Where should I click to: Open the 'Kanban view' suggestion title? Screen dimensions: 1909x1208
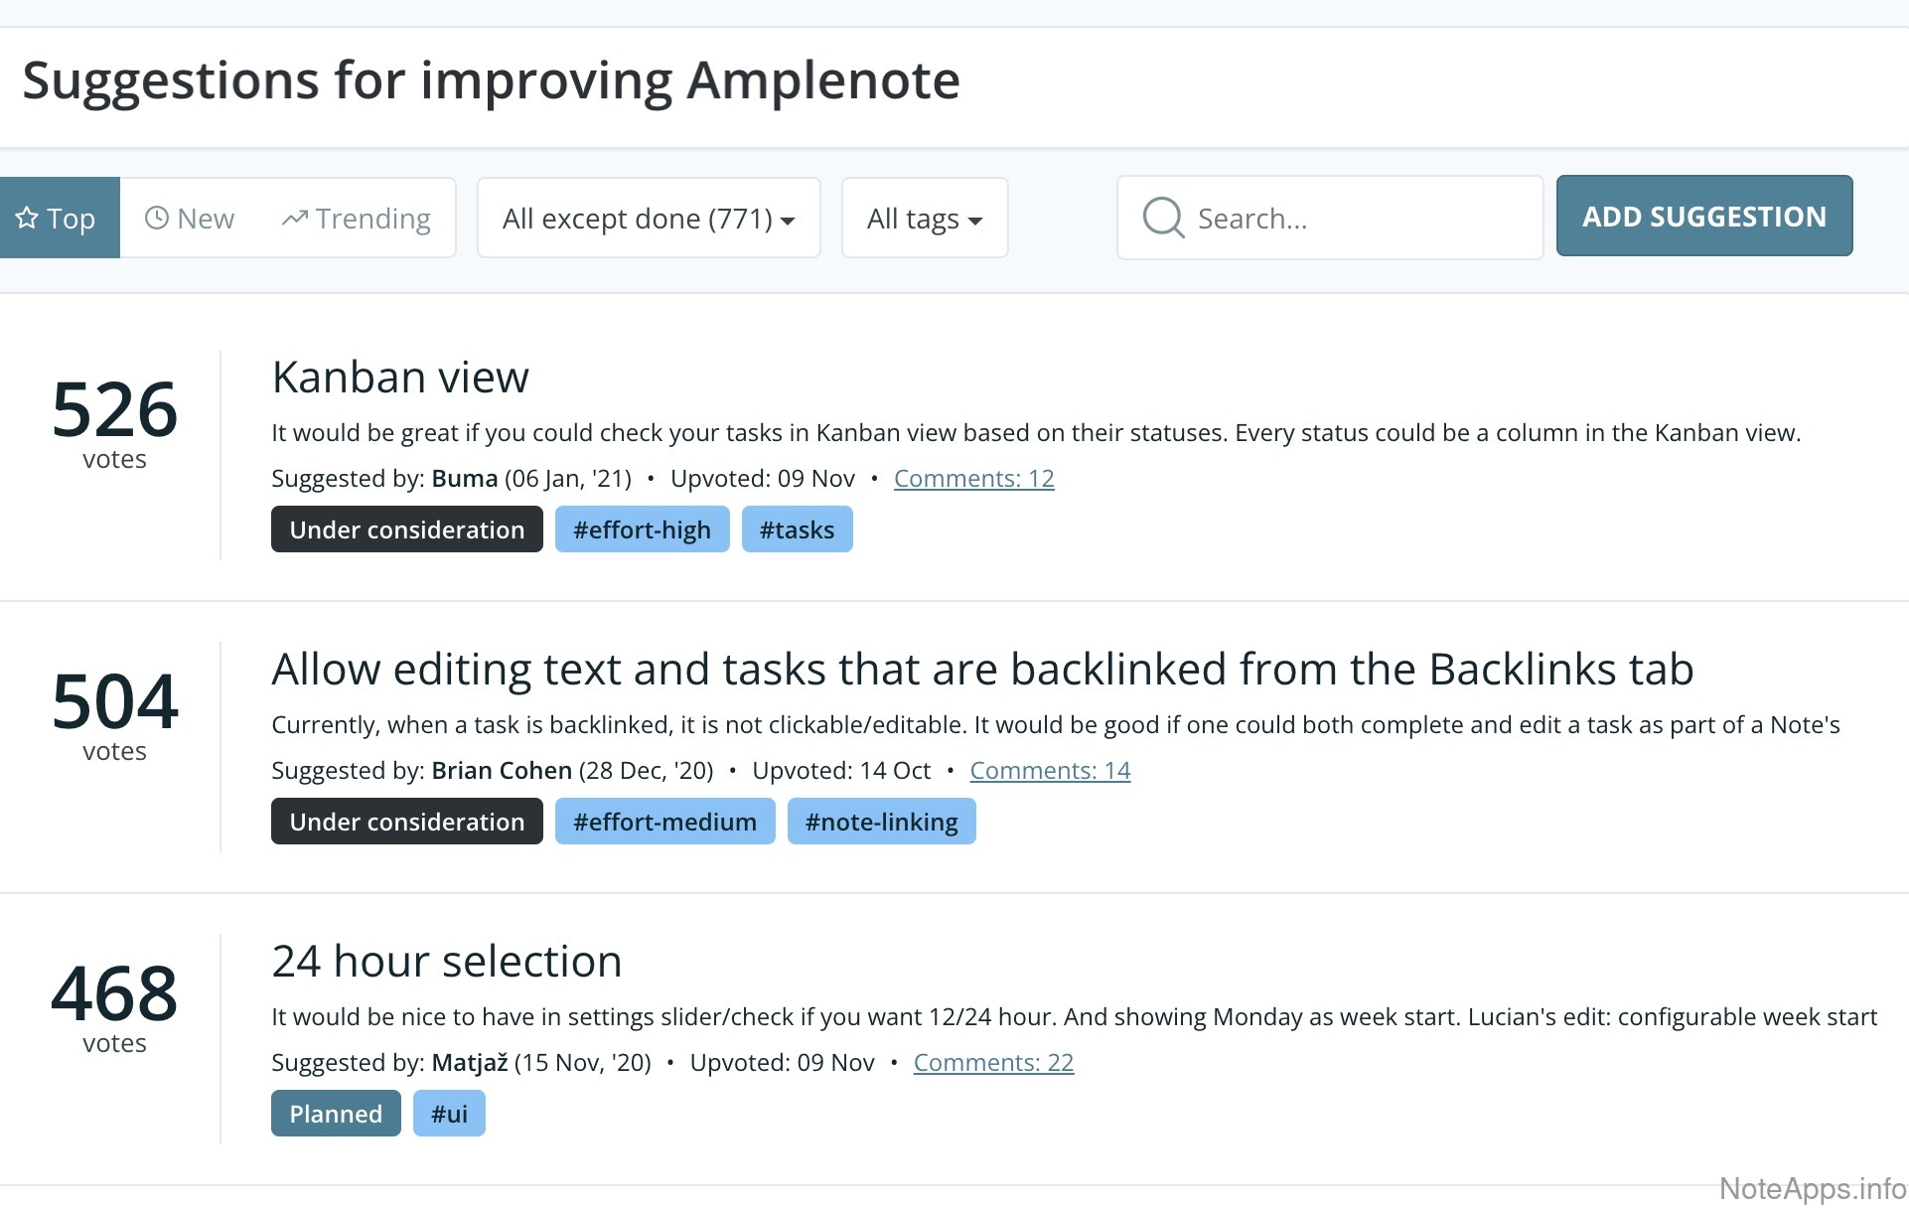400,377
